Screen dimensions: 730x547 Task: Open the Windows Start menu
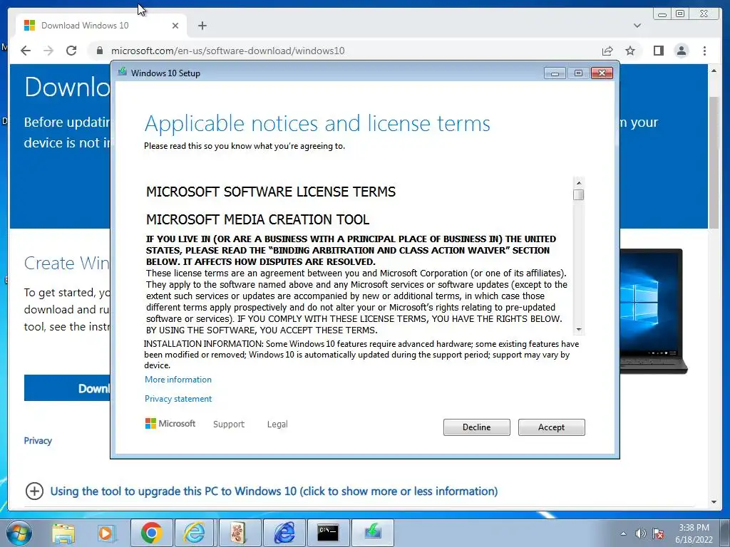[x=19, y=533]
